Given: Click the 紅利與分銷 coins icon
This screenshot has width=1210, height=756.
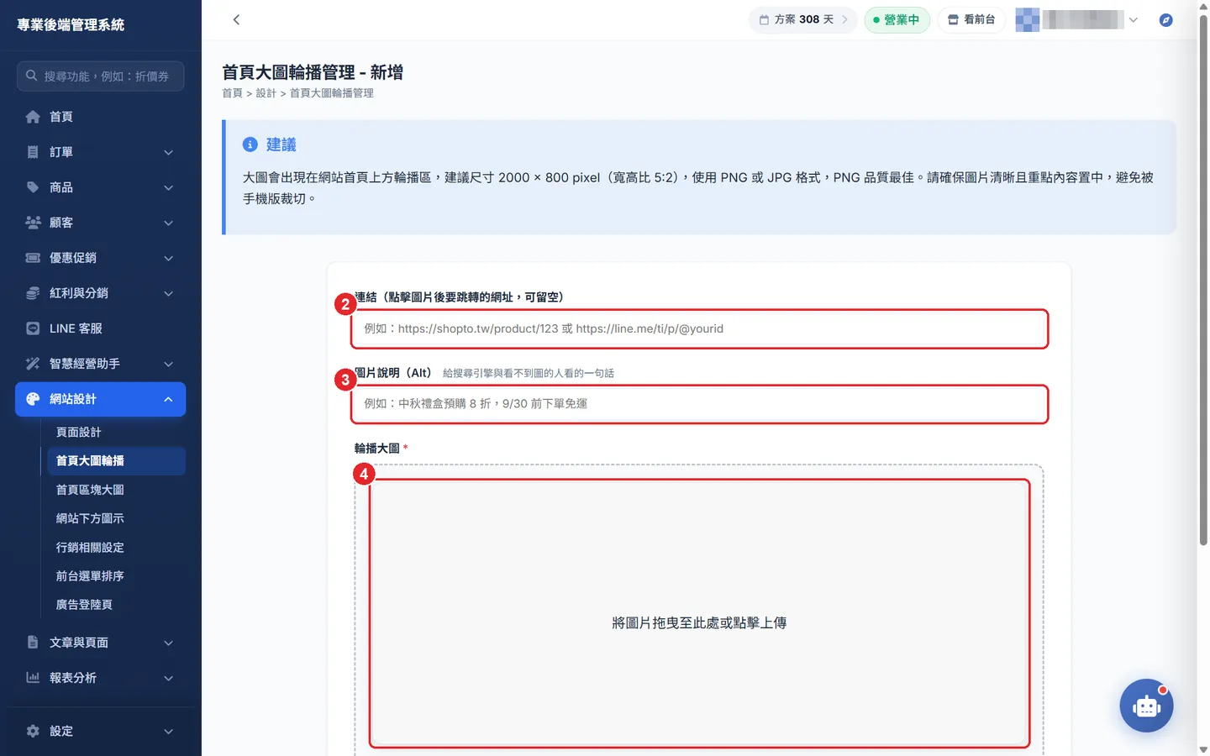Looking at the screenshot, I should (33, 293).
